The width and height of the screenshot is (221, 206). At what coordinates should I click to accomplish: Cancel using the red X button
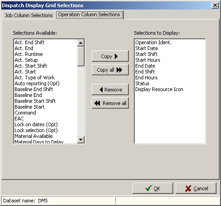[196, 188]
